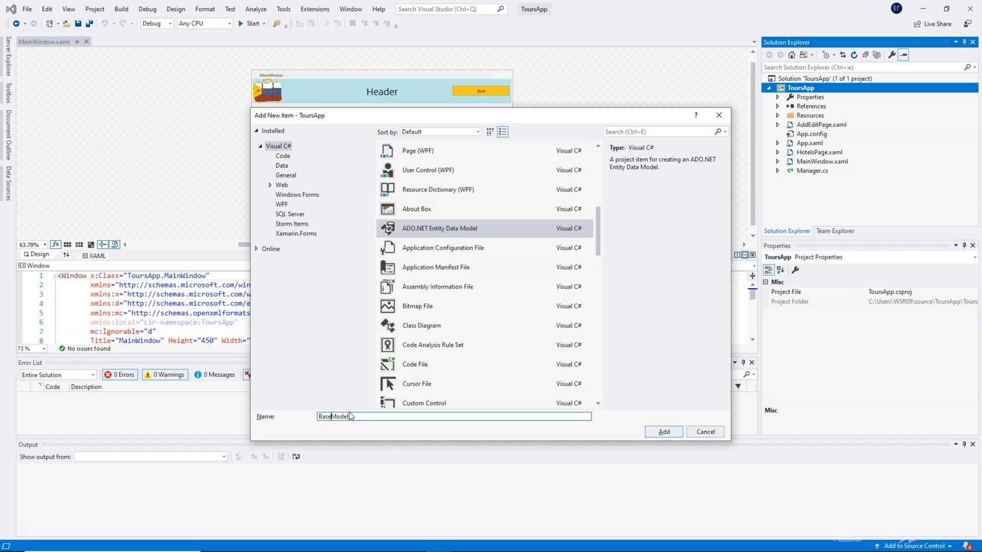Select Manager.cs in Solution Explorer
The width and height of the screenshot is (982, 552).
812,171
